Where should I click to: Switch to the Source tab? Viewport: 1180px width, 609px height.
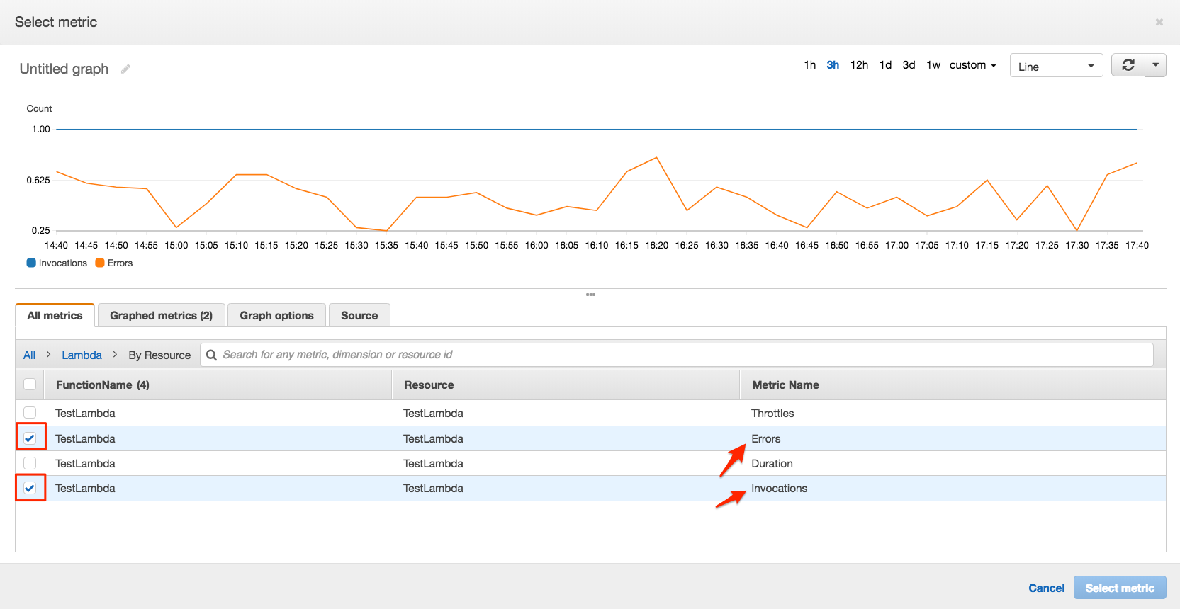point(359,315)
